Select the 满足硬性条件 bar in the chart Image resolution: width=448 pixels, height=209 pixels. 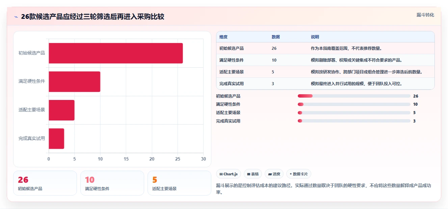coord(75,81)
